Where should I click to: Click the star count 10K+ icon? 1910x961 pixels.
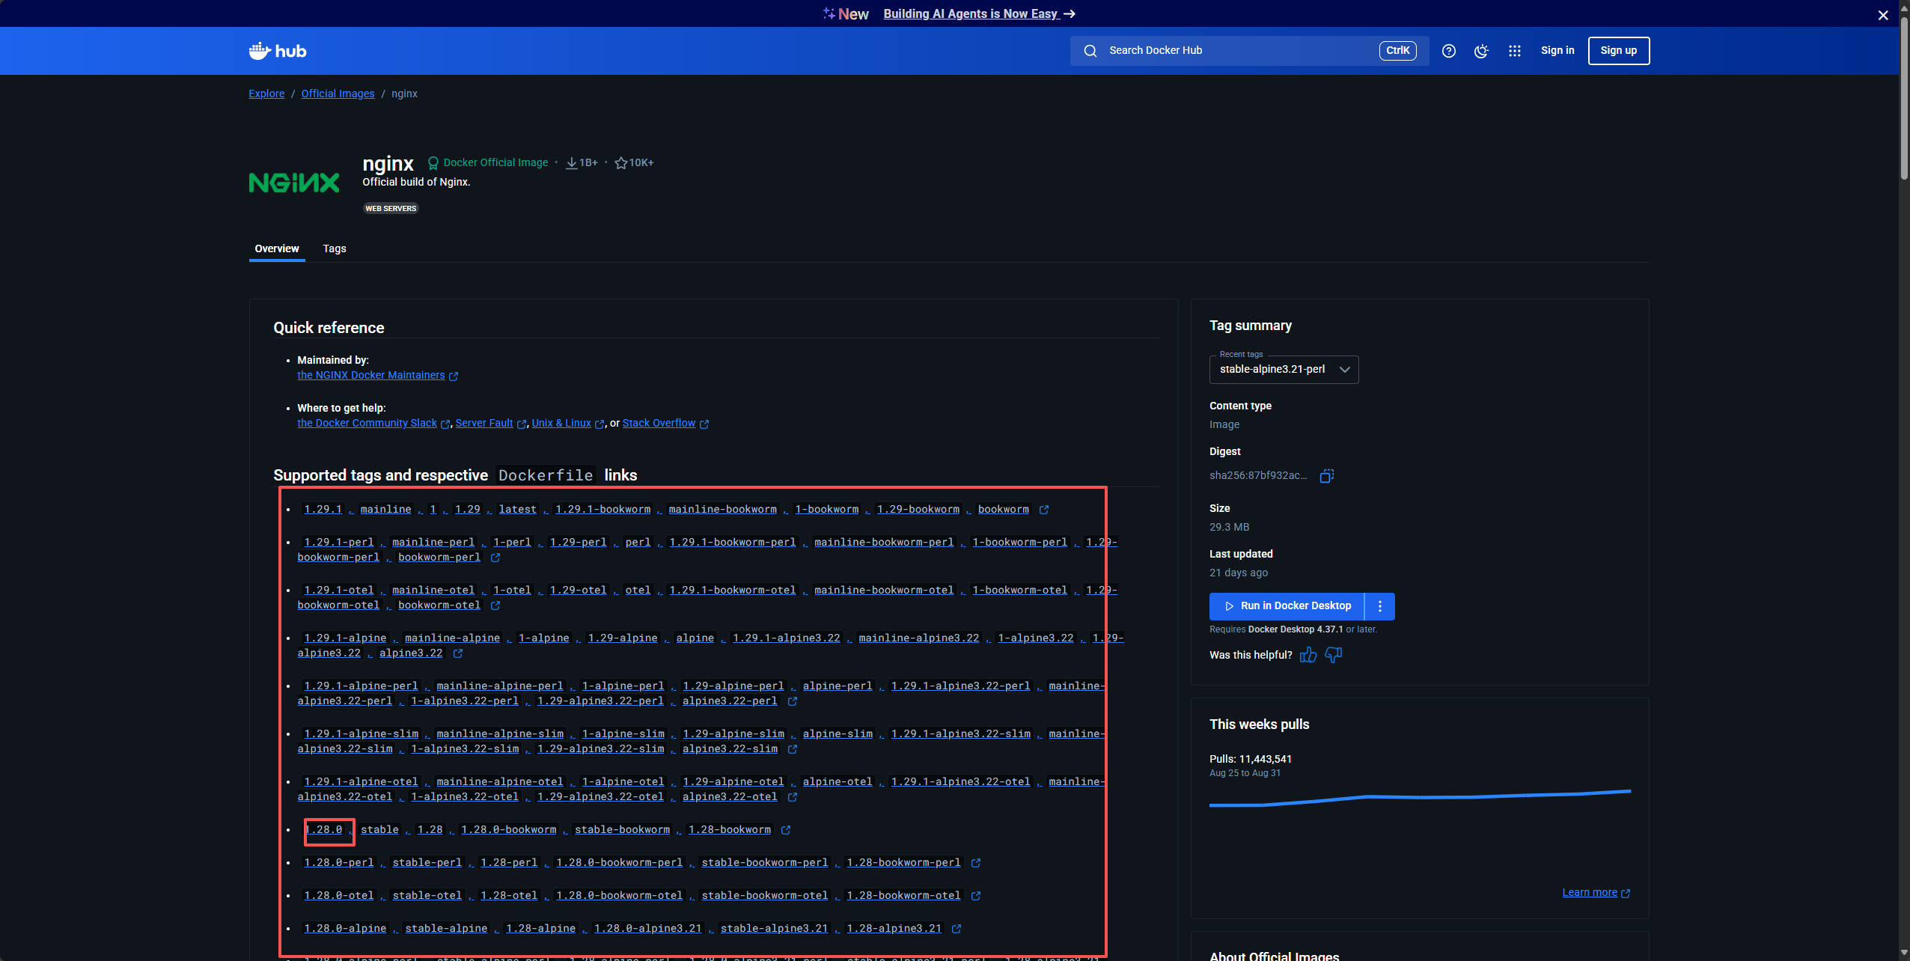(621, 163)
